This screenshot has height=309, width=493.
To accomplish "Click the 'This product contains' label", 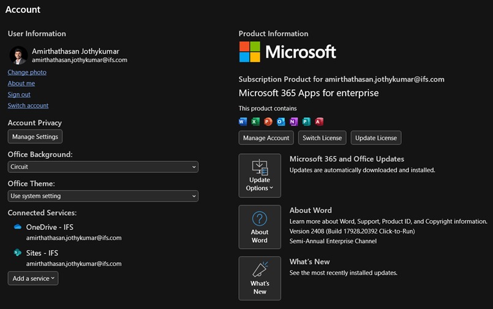I will click(268, 109).
